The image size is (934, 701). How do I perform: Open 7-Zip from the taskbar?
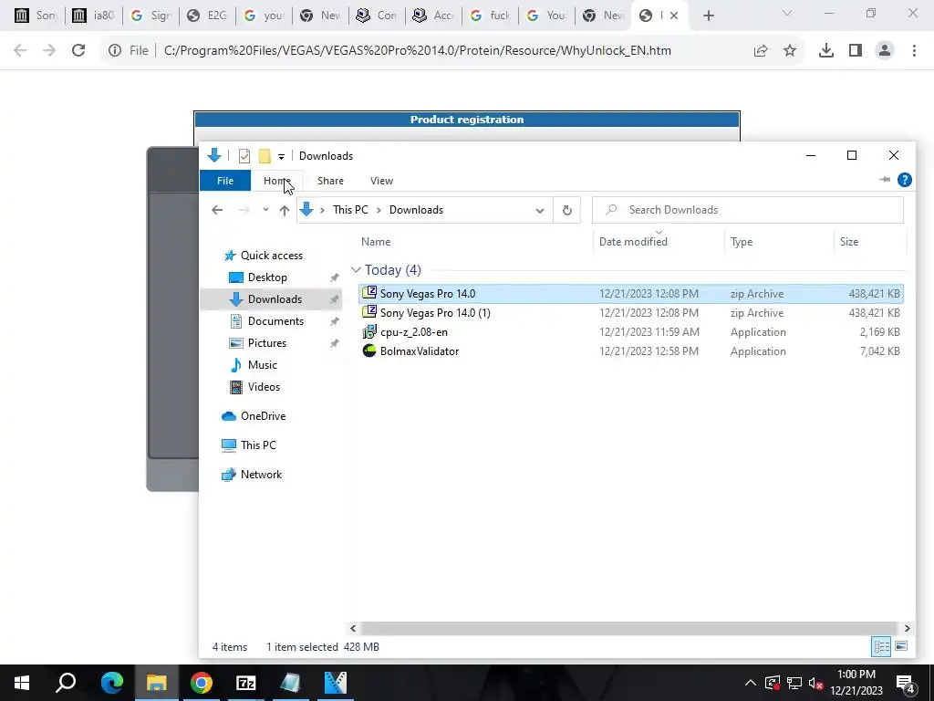pyautogui.click(x=245, y=683)
